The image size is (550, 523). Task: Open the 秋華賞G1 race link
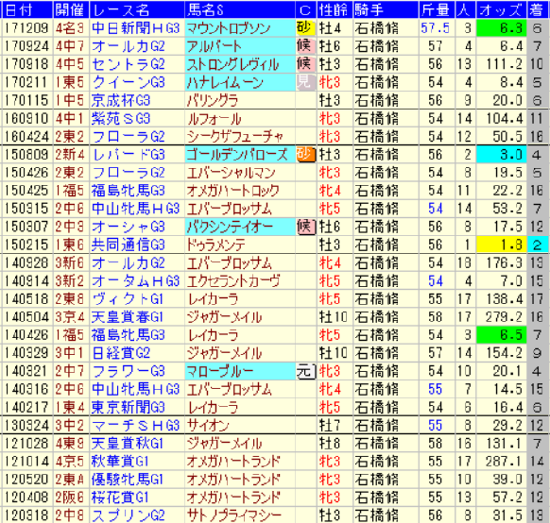tap(120, 462)
